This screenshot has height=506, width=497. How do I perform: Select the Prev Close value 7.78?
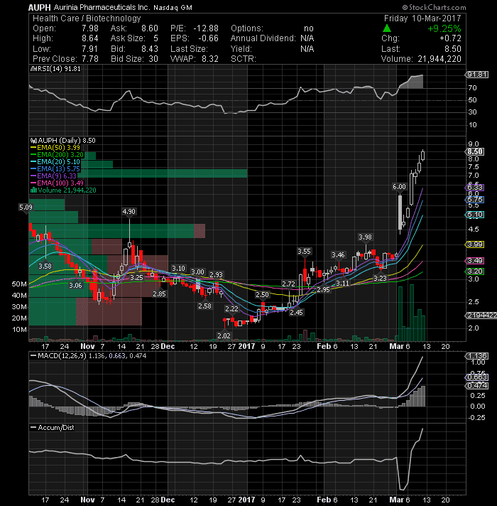(x=90, y=59)
